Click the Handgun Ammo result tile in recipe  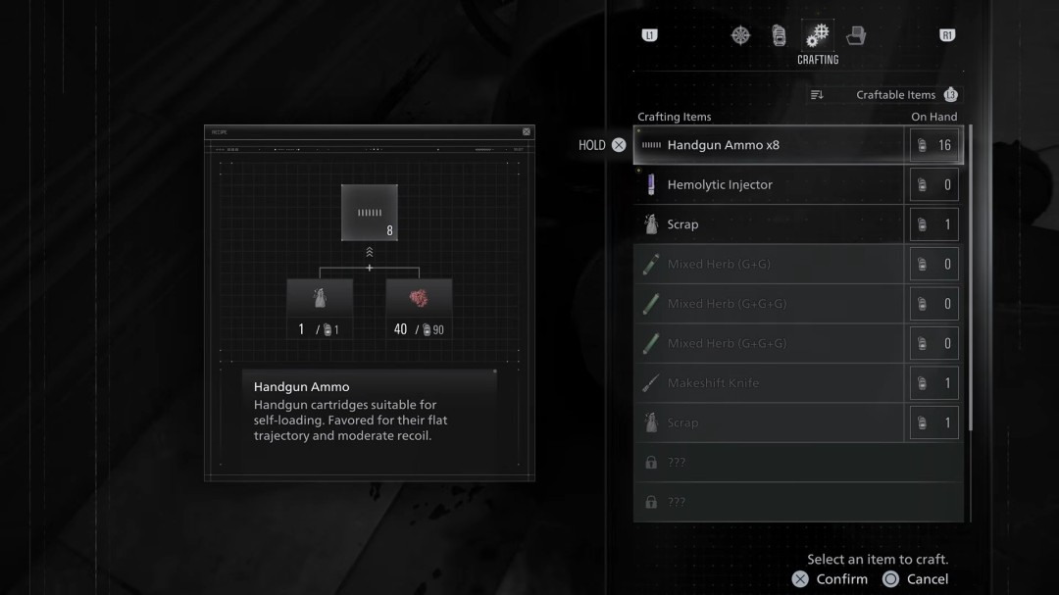coord(370,213)
